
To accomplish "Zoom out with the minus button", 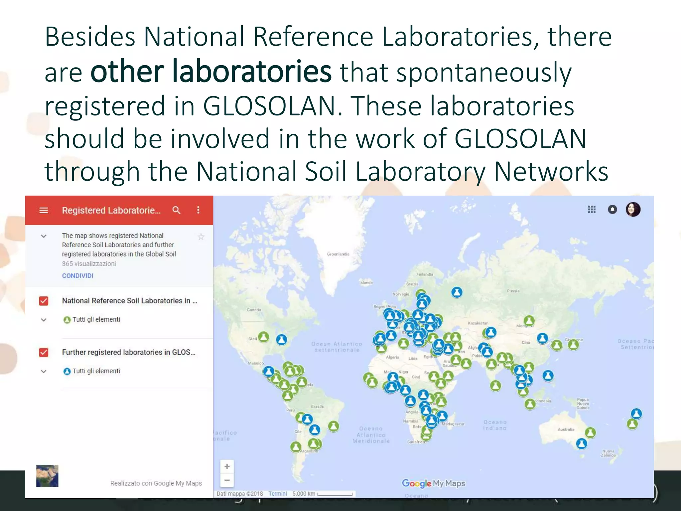I will point(227,480).
